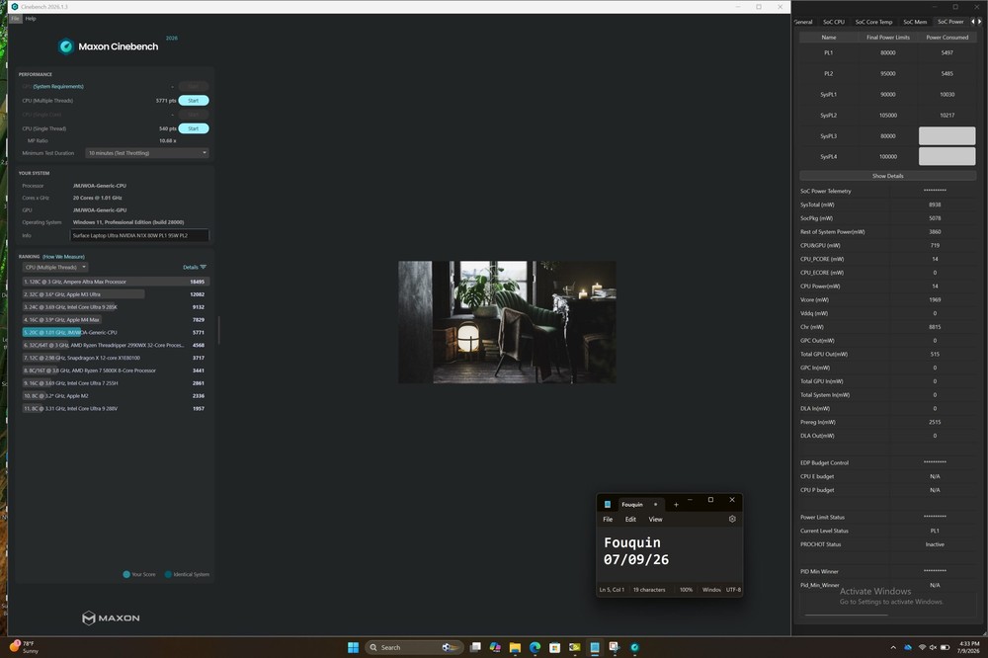Click inside the Notepad text area

(x=669, y=554)
